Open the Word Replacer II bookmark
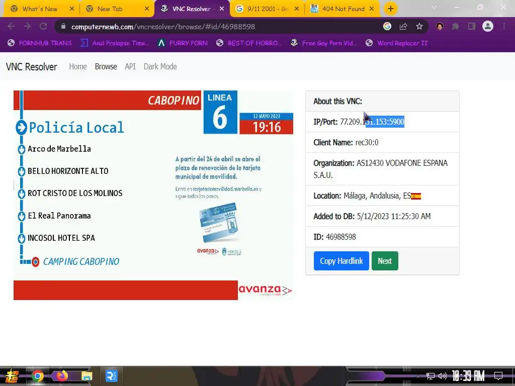The height and width of the screenshot is (386, 515). (x=396, y=43)
